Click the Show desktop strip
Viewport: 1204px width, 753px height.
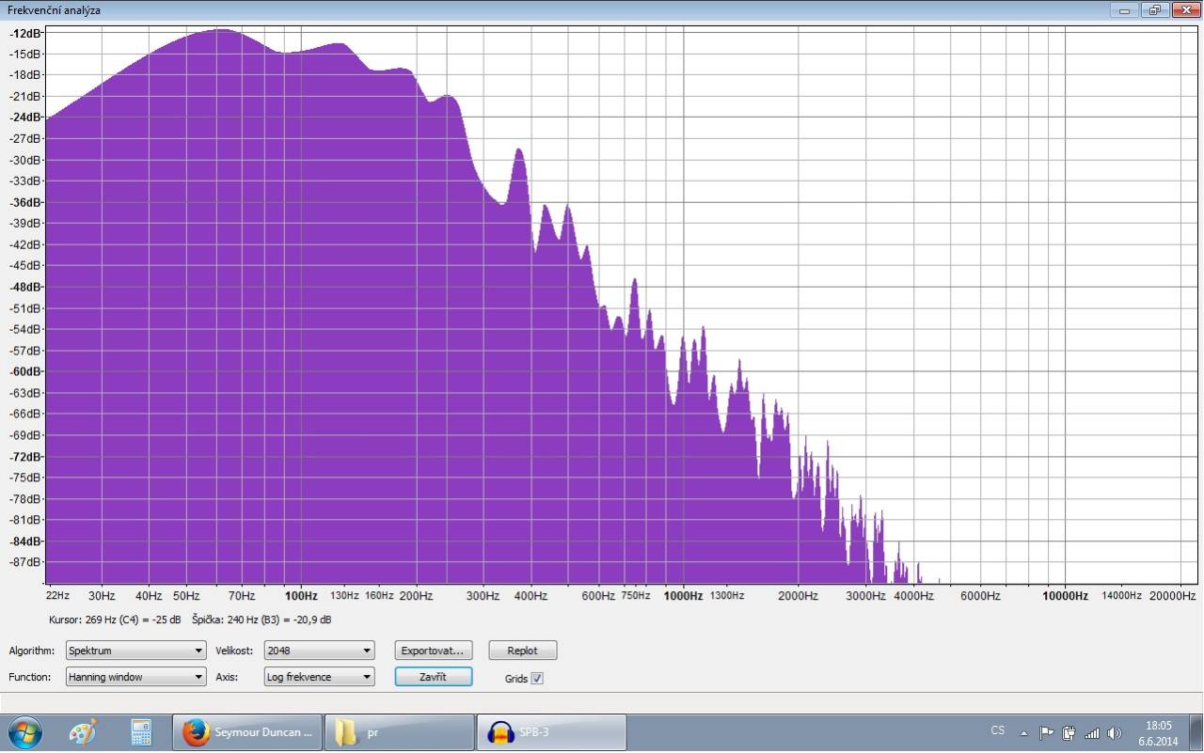[x=1196, y=732]
